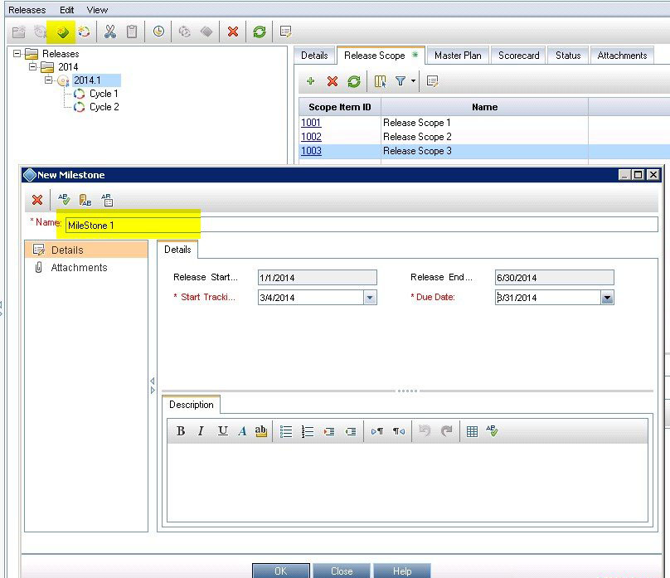Screen dimensions: 670x578
Task: Open scope item link 1003
Action: pyautogui.click(x=311, y=151)
